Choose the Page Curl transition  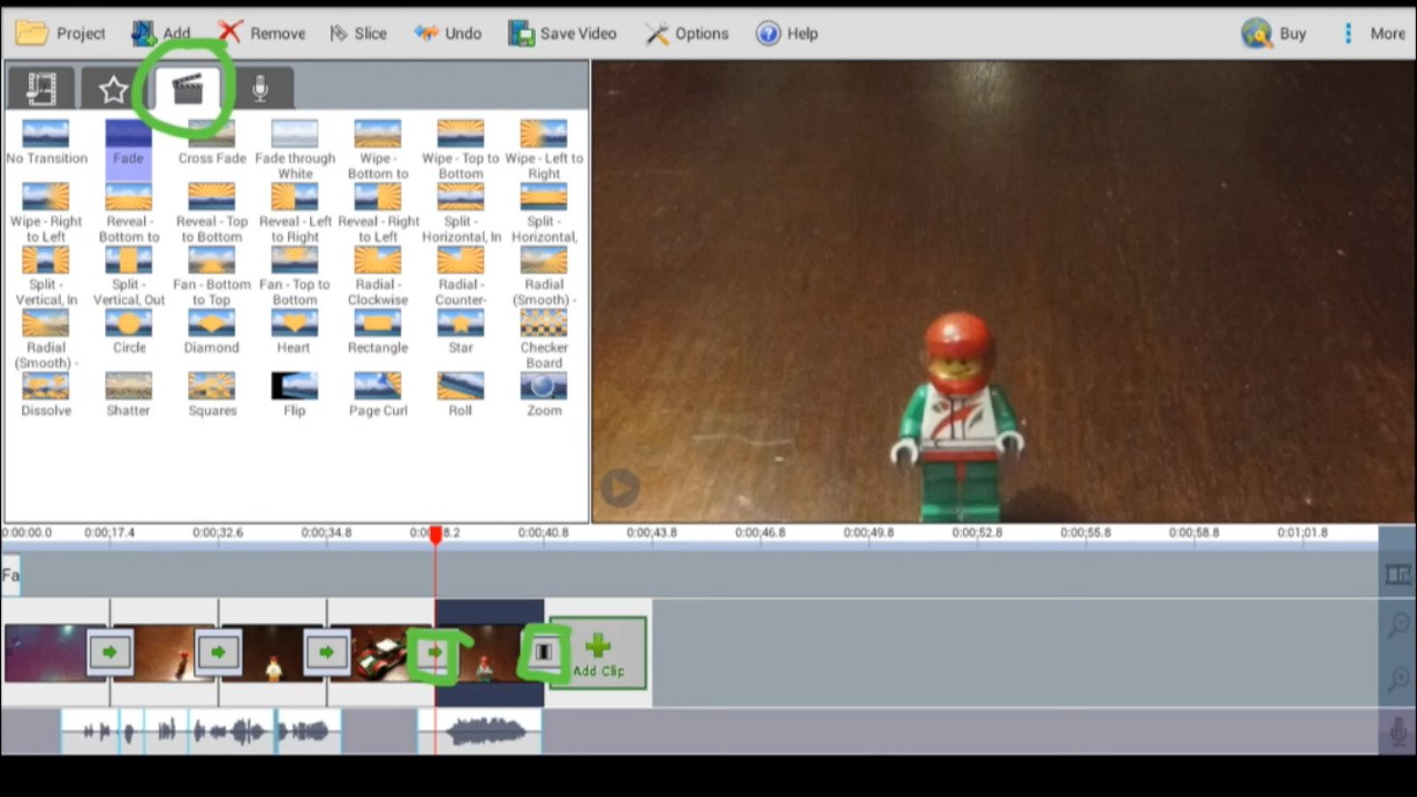[378, 386]
